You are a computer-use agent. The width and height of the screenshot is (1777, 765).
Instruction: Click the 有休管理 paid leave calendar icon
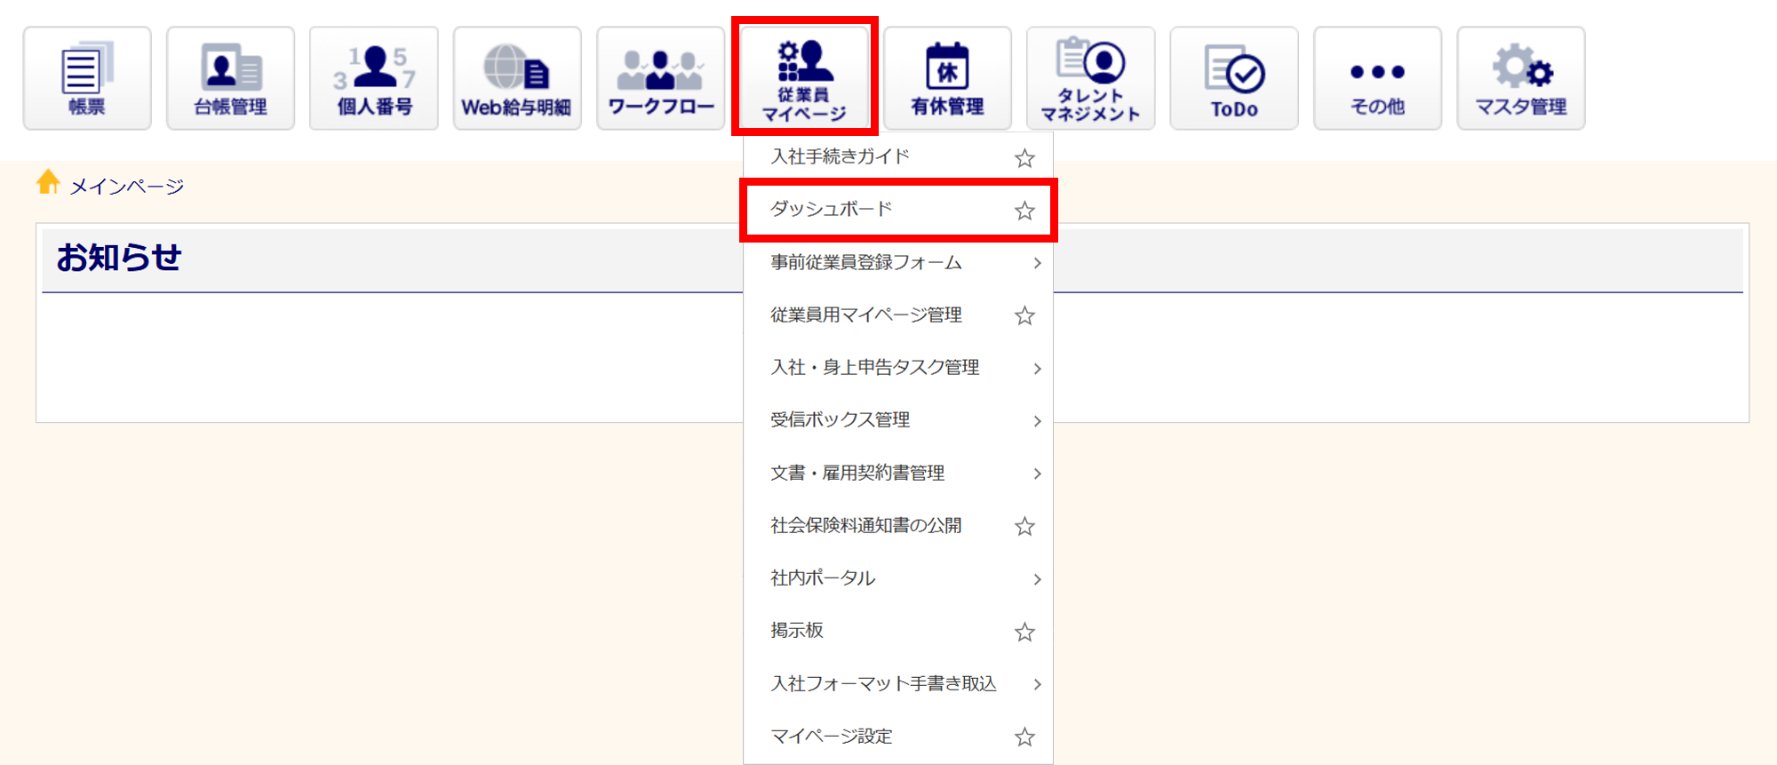pyautogui.click(x=947, y=78)
